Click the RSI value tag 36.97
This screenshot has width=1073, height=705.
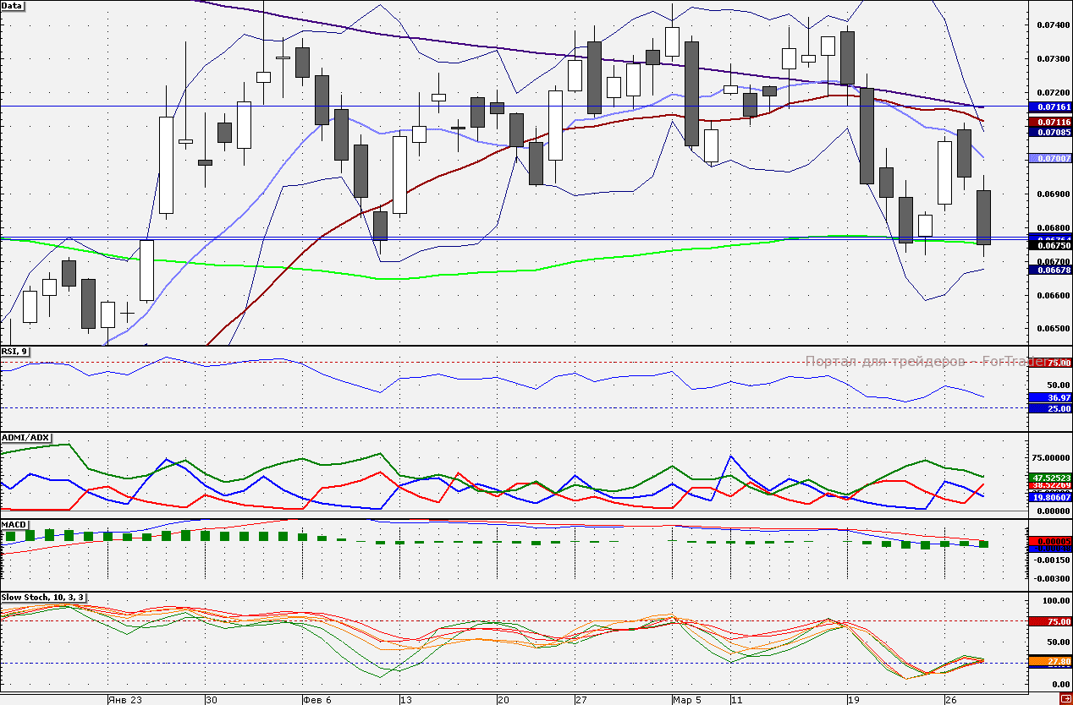(1050, 397)
